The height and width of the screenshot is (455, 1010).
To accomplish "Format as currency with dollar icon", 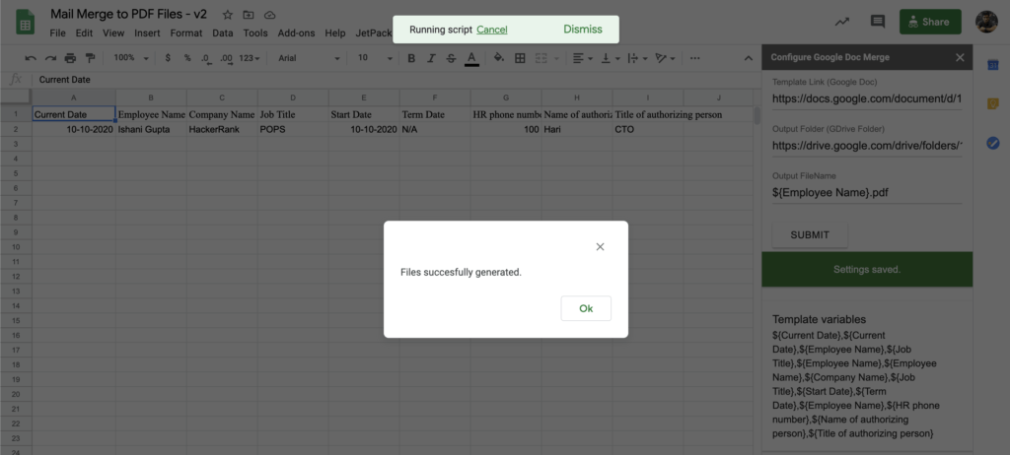I will 168,58.
